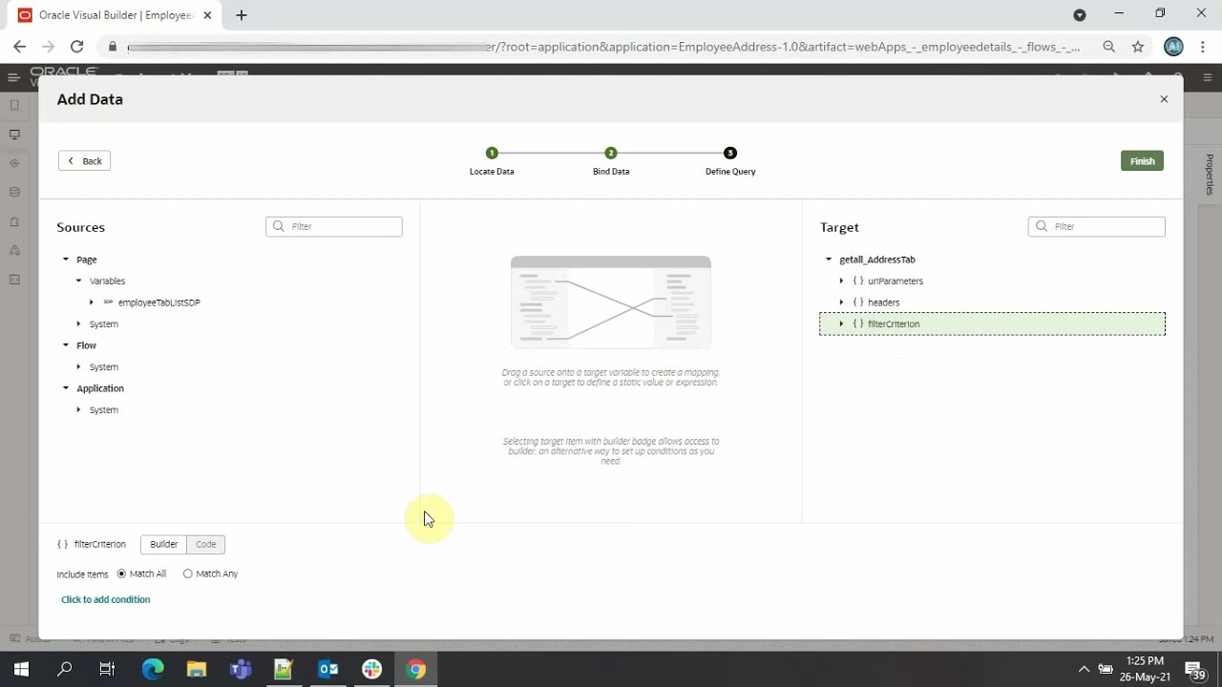Click the Finish button

pyautogui.click(x=1142, y=161)
